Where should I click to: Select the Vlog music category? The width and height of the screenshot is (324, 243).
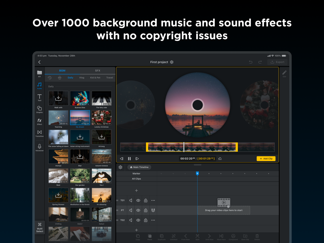coord(82,78)
